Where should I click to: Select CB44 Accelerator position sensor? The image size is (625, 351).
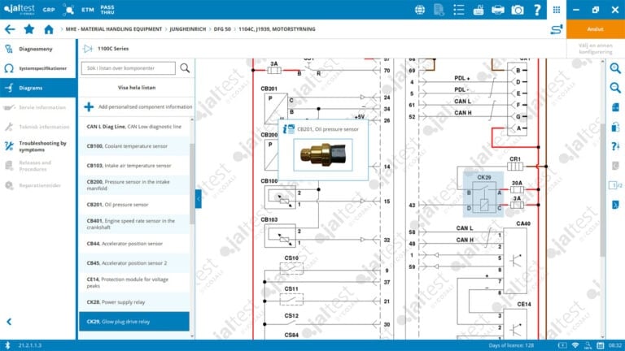tap(134, 244)
